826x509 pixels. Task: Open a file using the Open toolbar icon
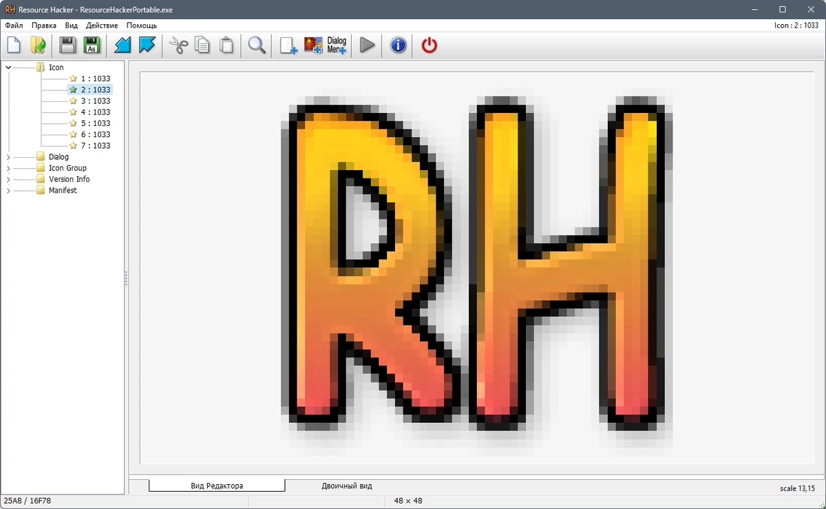pyautogui.click(x=38, y=46)
